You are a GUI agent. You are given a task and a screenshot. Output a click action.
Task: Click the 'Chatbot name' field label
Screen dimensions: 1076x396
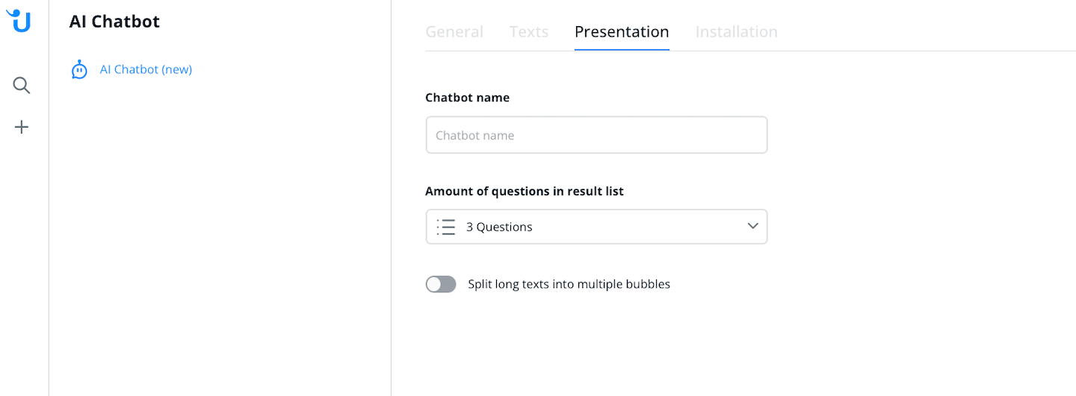pos(467,98)
